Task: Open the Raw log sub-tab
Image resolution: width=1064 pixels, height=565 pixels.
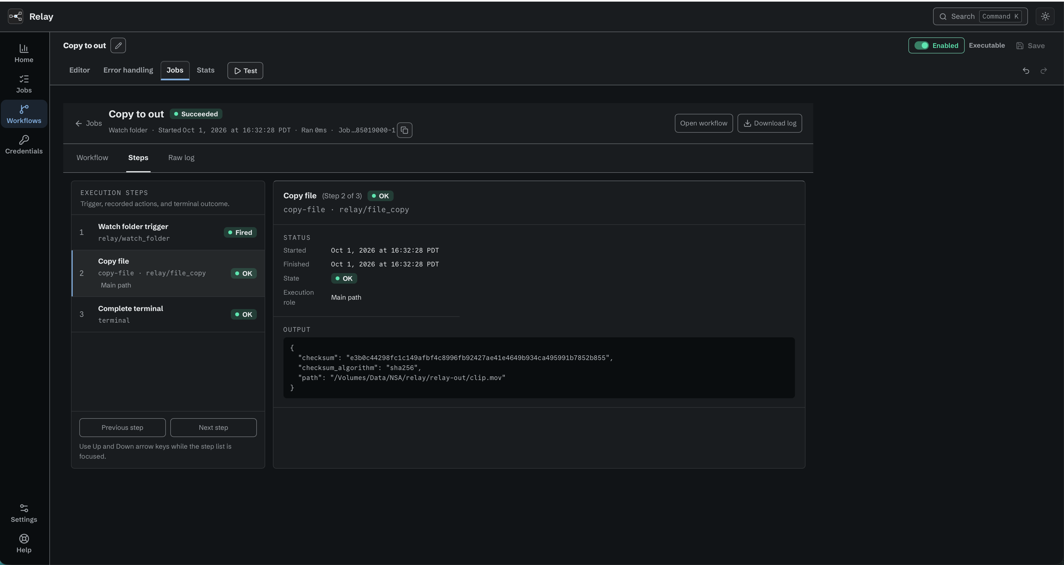Action: click(x=181, y=158)
